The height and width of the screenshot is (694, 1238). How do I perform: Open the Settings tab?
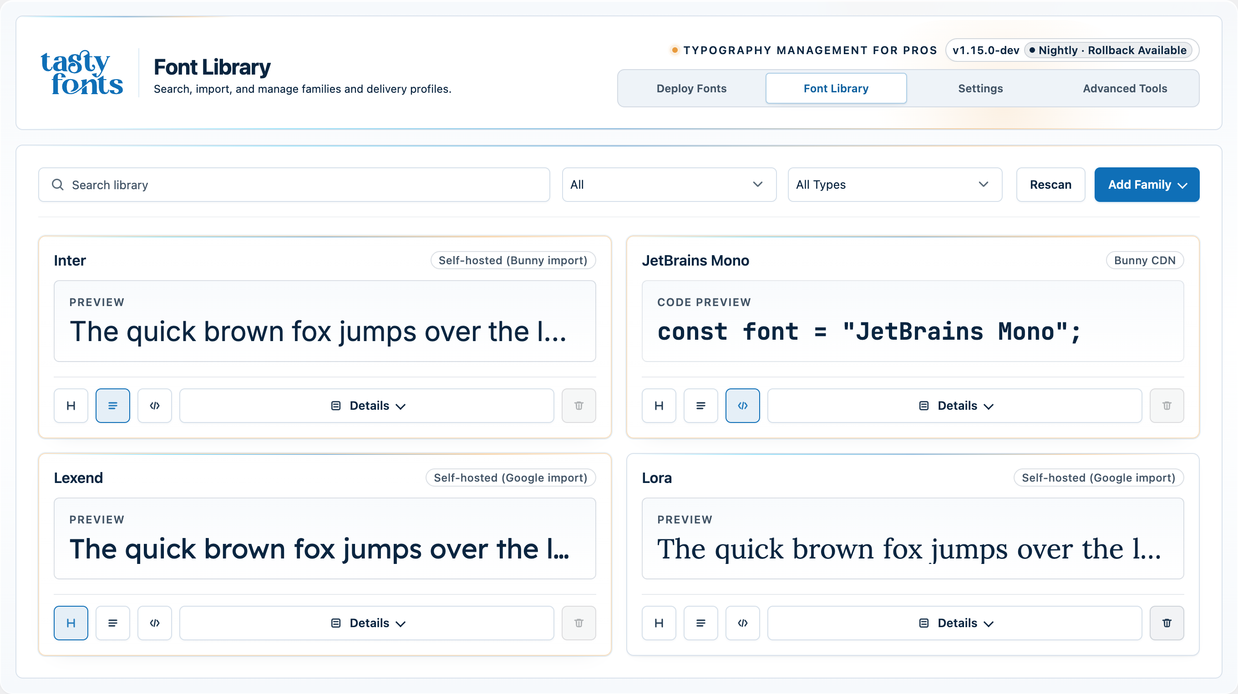980,88
